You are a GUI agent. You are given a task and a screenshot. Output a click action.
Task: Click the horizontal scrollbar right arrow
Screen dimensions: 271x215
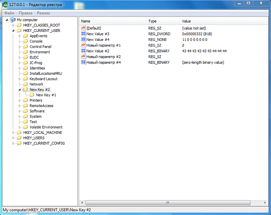265,202
